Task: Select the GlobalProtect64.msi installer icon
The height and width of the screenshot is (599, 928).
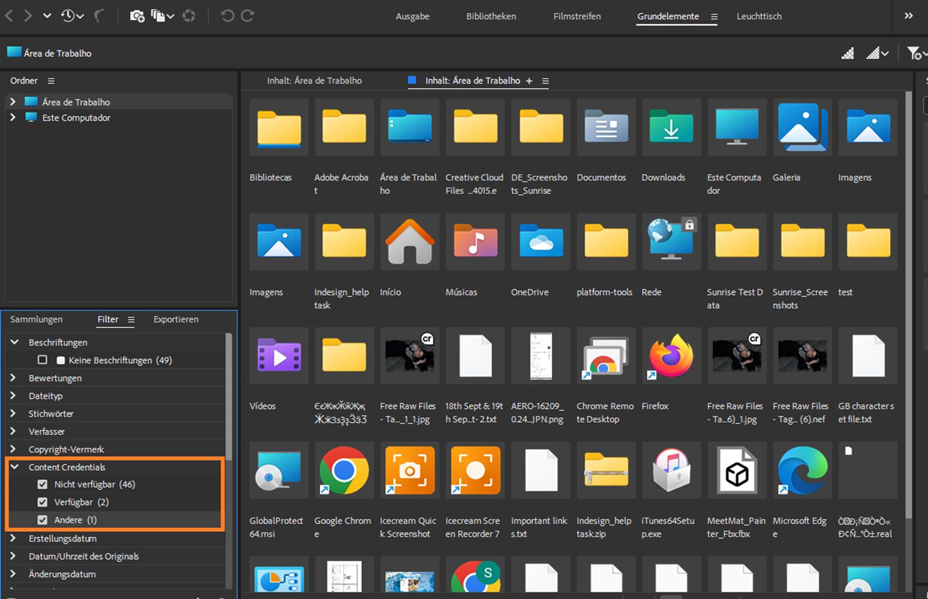Action: tap(278, 471)
